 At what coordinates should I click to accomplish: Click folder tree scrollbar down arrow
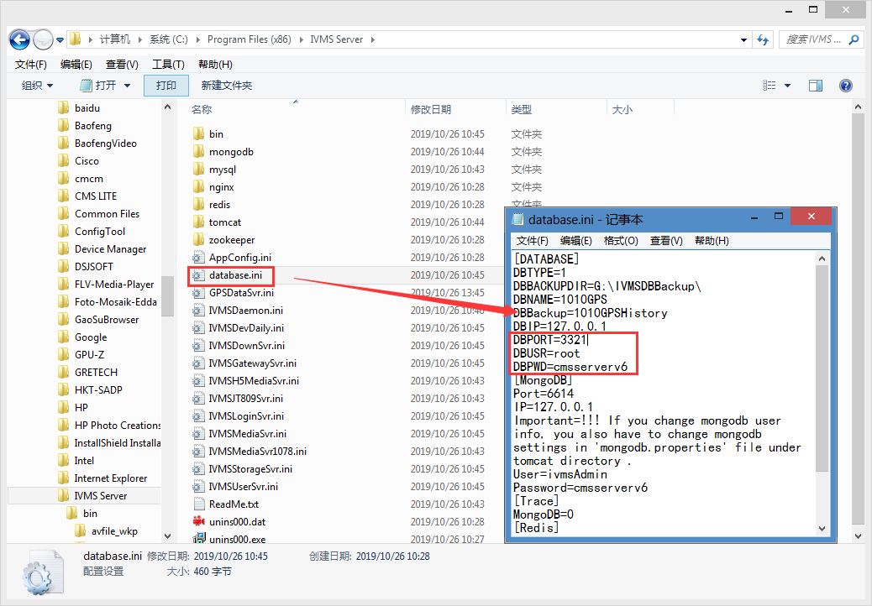pos(167,536)
